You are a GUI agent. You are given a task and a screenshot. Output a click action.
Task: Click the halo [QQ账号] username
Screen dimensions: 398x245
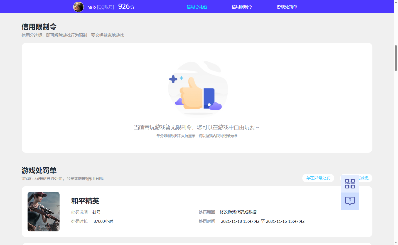[x=101, y=7]
